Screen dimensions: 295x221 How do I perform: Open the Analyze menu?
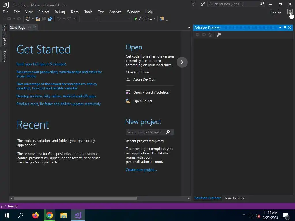[115, 12]
